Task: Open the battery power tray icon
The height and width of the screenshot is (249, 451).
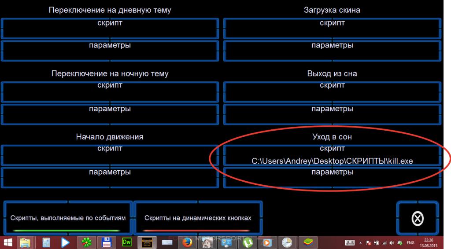Action: [376, 243]
